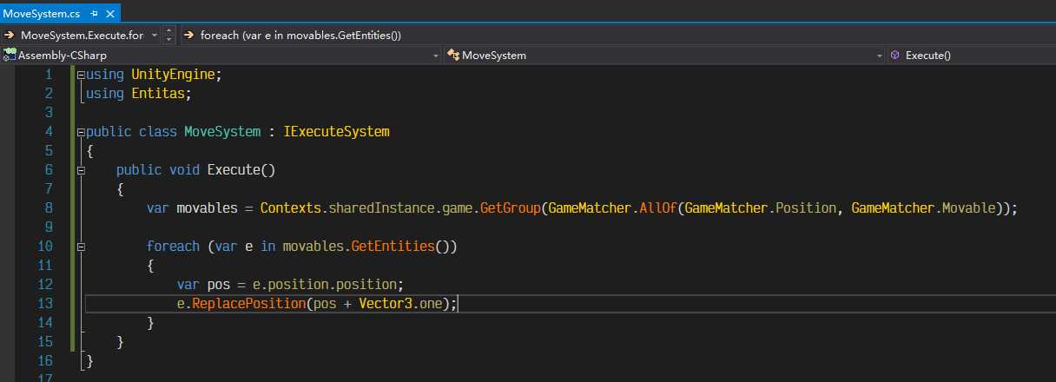
Task: Click UnityEngine in the first using line
Action: 172,75
